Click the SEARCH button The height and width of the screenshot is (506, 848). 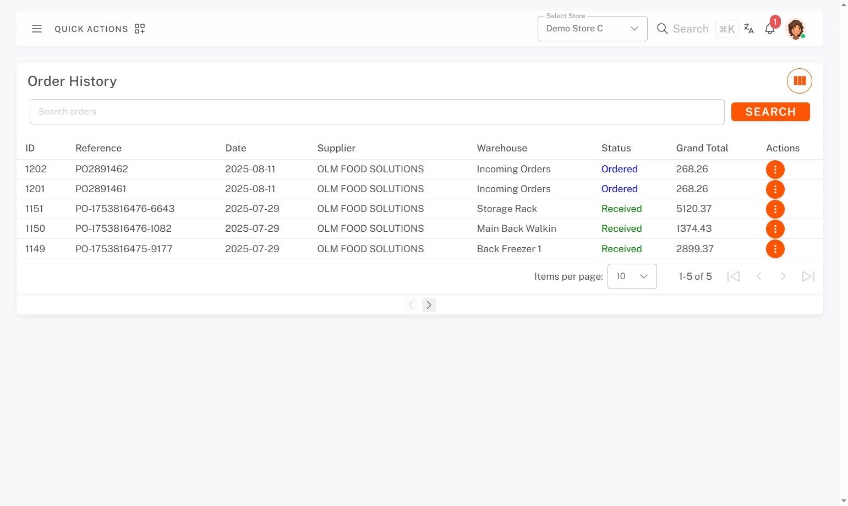pyautogui.click(x=770, y=112)
